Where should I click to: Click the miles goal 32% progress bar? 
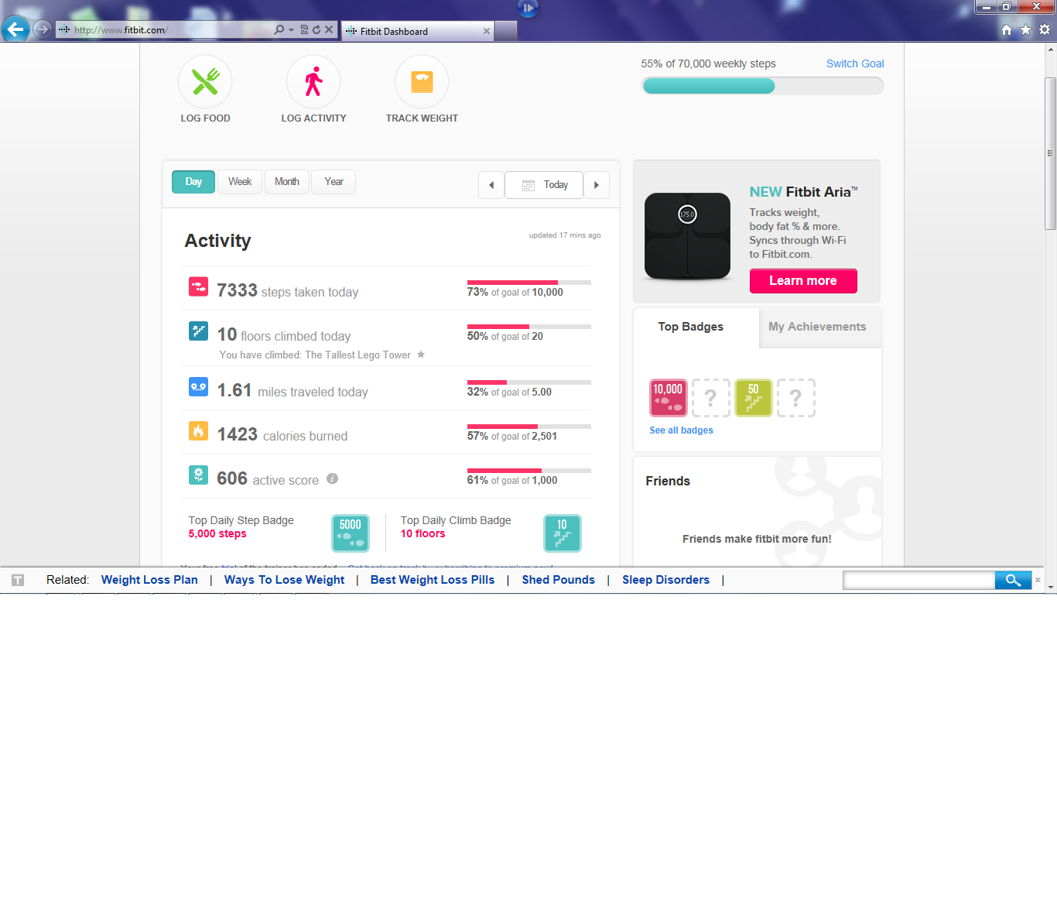[x=529, y=382]
